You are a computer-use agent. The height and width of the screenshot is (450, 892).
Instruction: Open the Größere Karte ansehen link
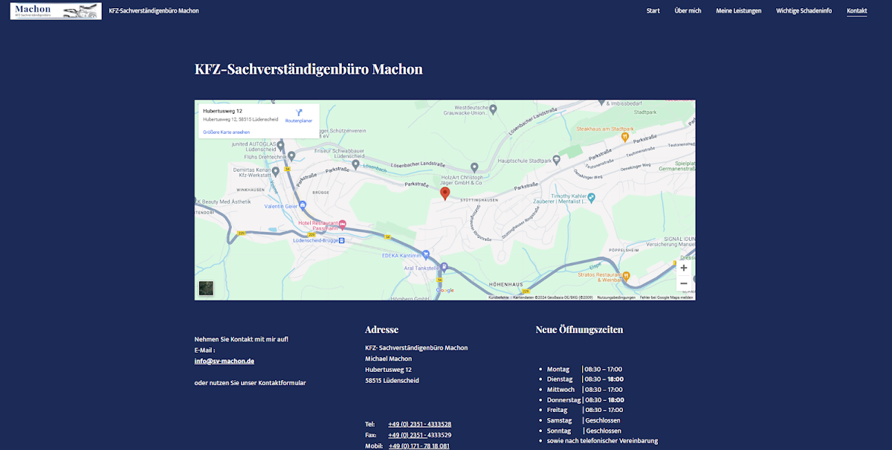(226, 132)
